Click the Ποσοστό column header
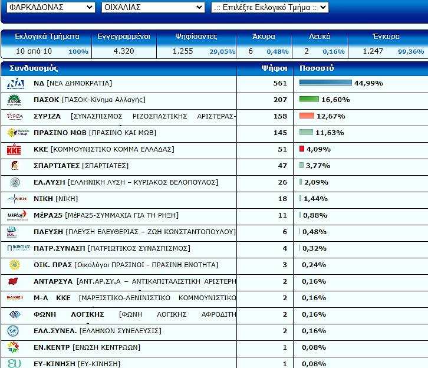This screenshot has width=428, height=368. click(317, 68)
